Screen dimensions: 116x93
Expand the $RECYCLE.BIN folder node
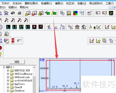click(x=8, y=71)
